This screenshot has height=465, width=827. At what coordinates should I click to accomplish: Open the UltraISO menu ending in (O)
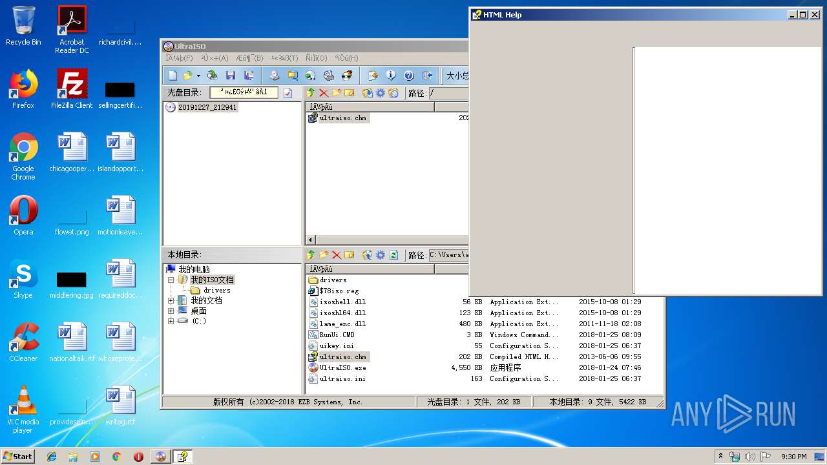click(x=317, y=58)
